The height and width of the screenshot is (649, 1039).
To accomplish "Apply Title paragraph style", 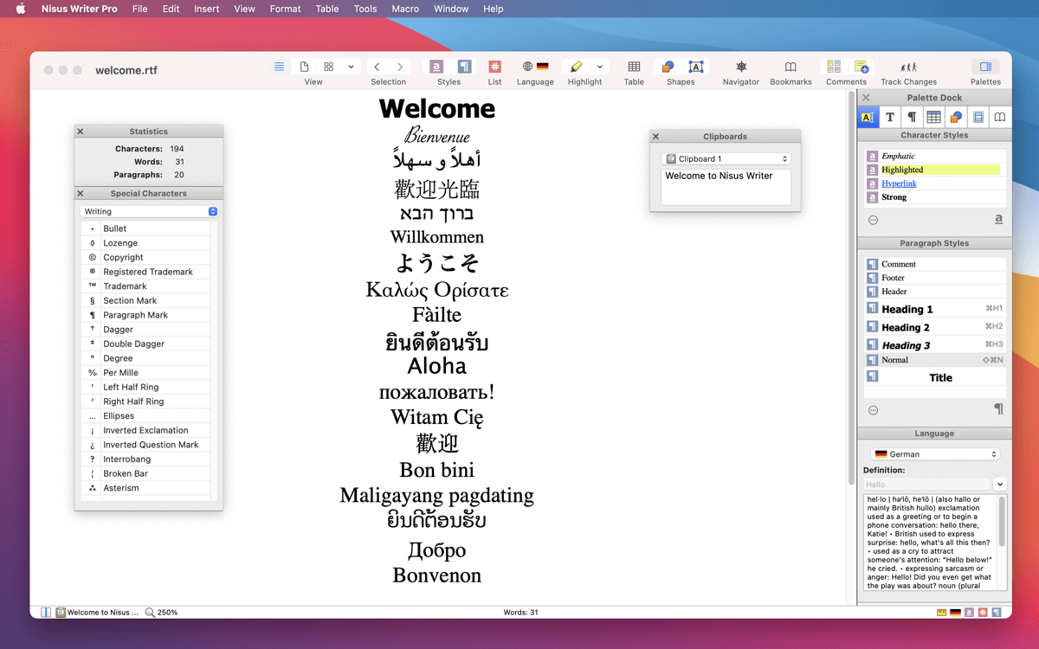I will [x=935, y=377].
